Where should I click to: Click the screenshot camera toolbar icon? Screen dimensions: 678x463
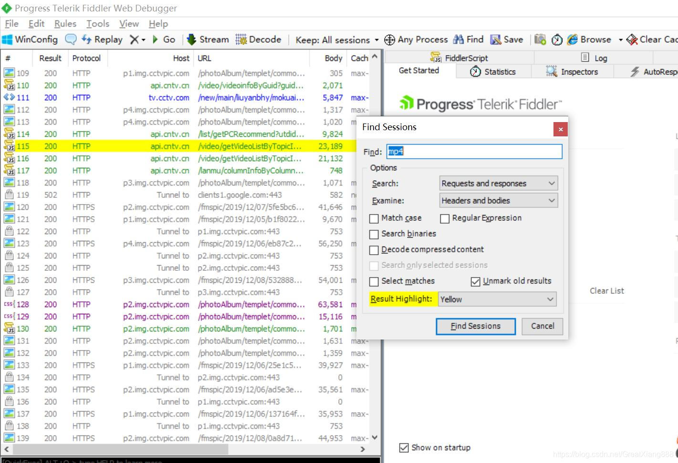[540, 40]
